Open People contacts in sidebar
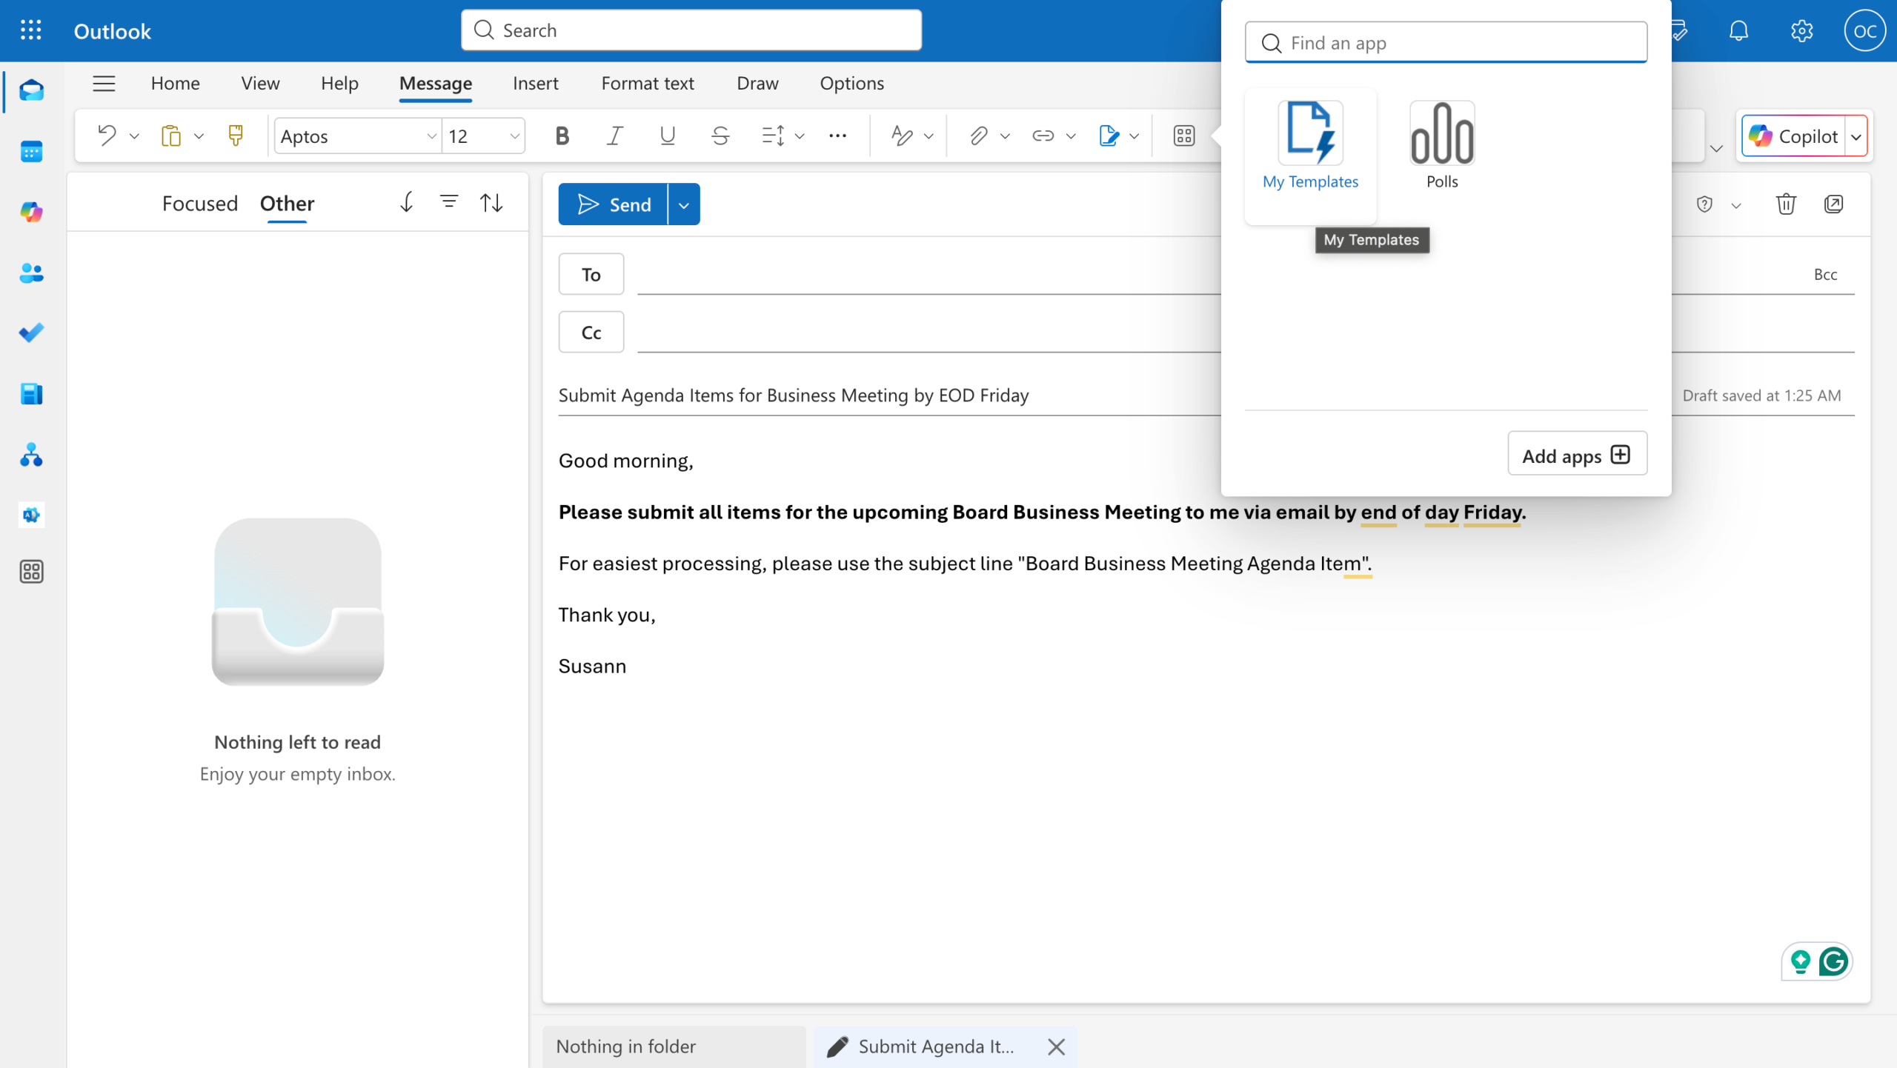 (31, 273)
